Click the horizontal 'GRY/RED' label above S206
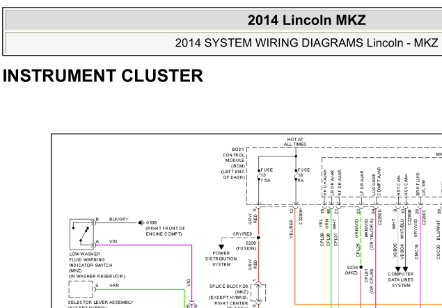Image resolution: width=442 pixels, height=308 pixels. [x=242, y=234]
